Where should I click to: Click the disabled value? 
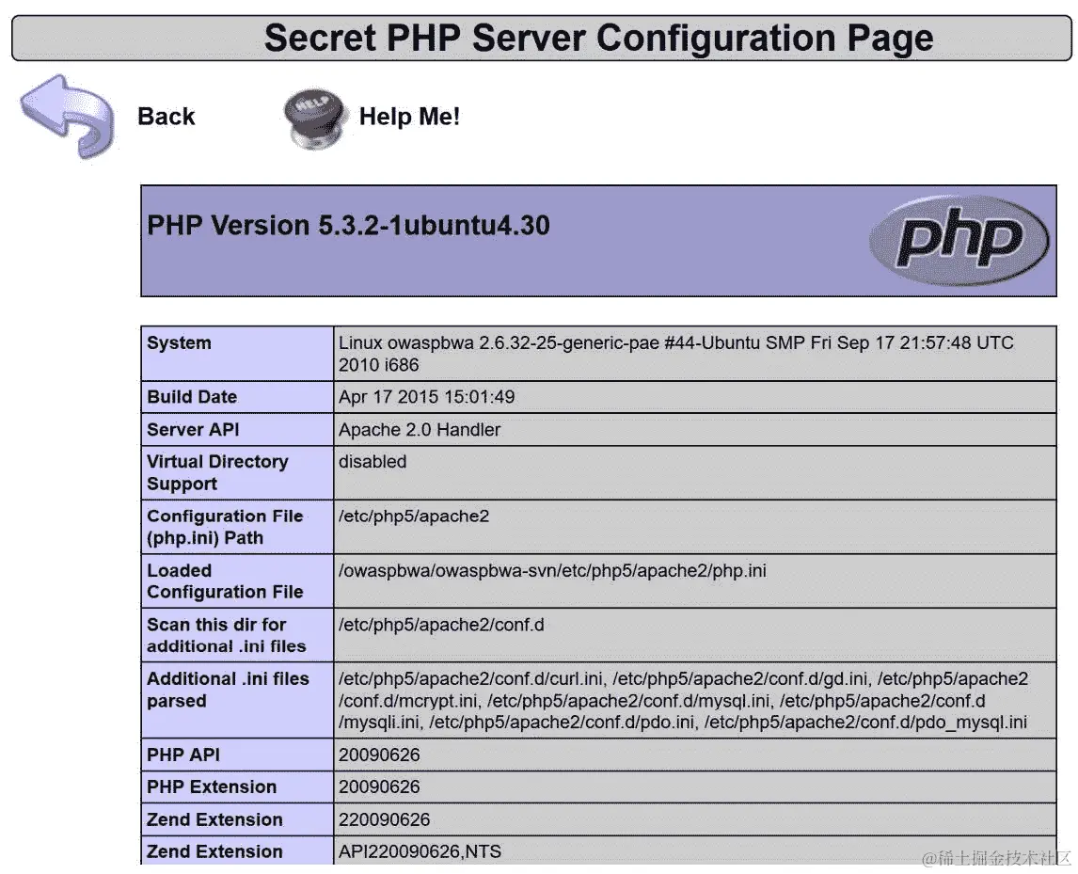(x=372, y=461)
